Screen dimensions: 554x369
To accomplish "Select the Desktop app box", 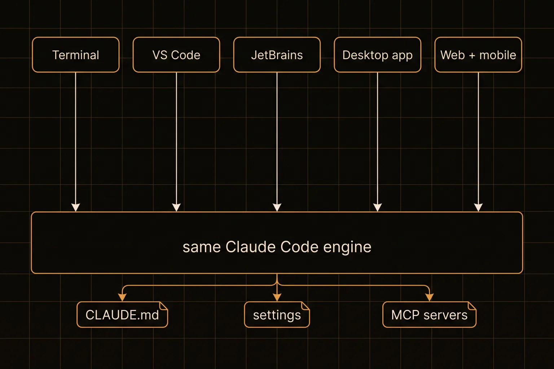I will (x=378, y=55).
